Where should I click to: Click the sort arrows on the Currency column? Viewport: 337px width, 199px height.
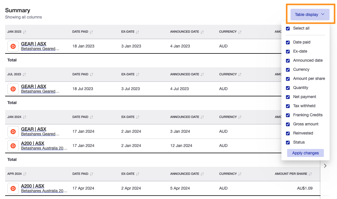click(x=239, y=32)
